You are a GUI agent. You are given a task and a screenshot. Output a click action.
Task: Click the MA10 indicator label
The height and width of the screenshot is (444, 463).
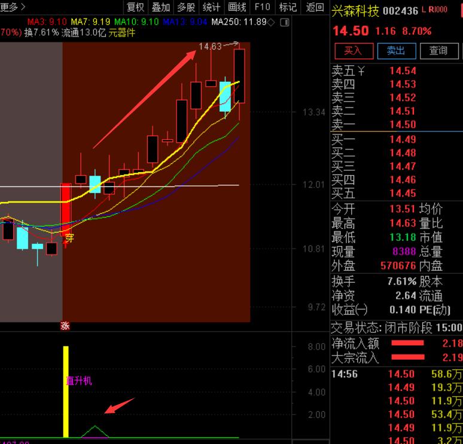point(136,22)
